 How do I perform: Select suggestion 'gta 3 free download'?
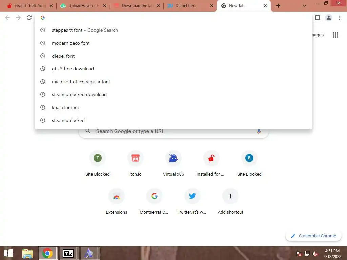[x=173, y=69]
